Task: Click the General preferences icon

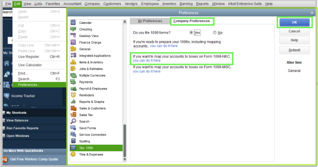Action: click(73, 49)
